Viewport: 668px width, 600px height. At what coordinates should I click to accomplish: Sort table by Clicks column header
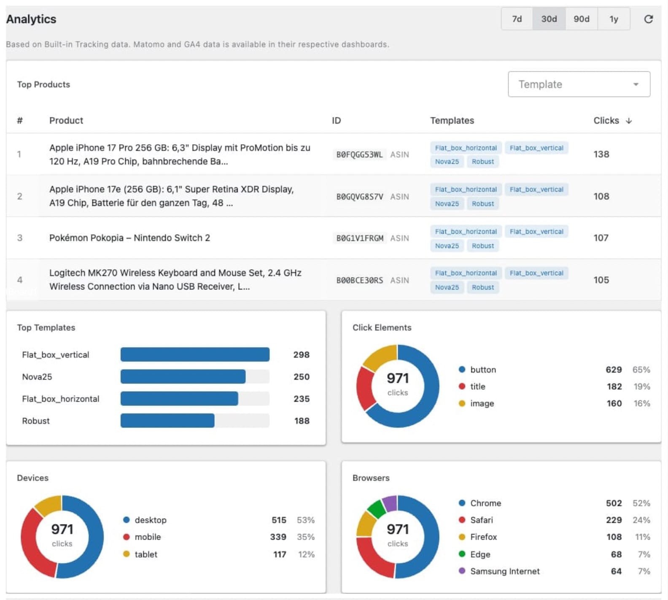pyautogui.click(x=606, y=121)
